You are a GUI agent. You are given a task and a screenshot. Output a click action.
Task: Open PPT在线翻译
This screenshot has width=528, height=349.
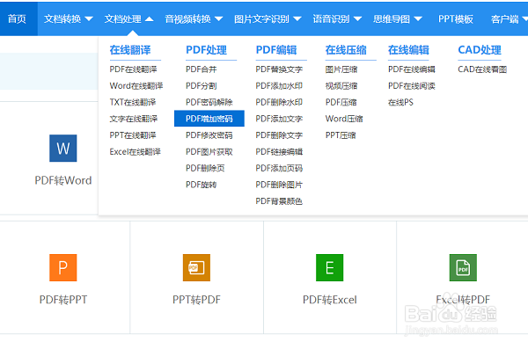click(x=133, y=135)
